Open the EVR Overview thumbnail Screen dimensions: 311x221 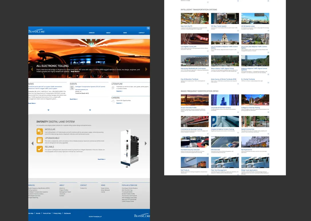point(225,142)
